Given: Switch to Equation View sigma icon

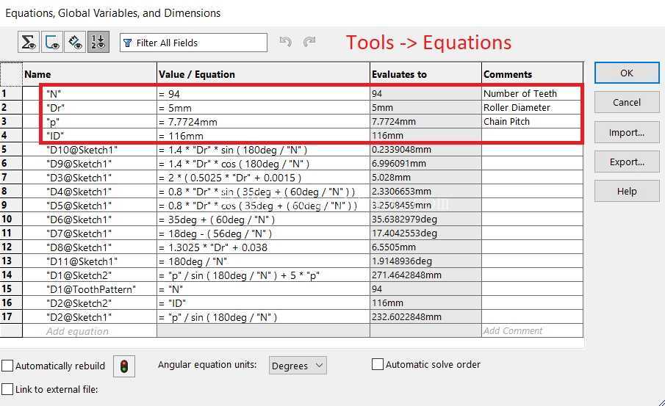Looking at the screenshot, I should [29, 42].
